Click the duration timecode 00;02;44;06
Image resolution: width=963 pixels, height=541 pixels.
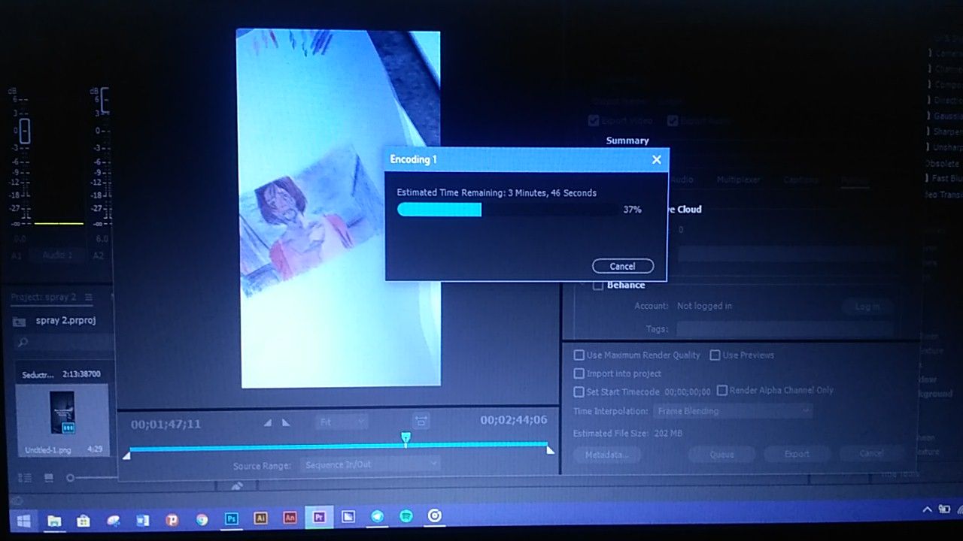click(x=514, y=420)
